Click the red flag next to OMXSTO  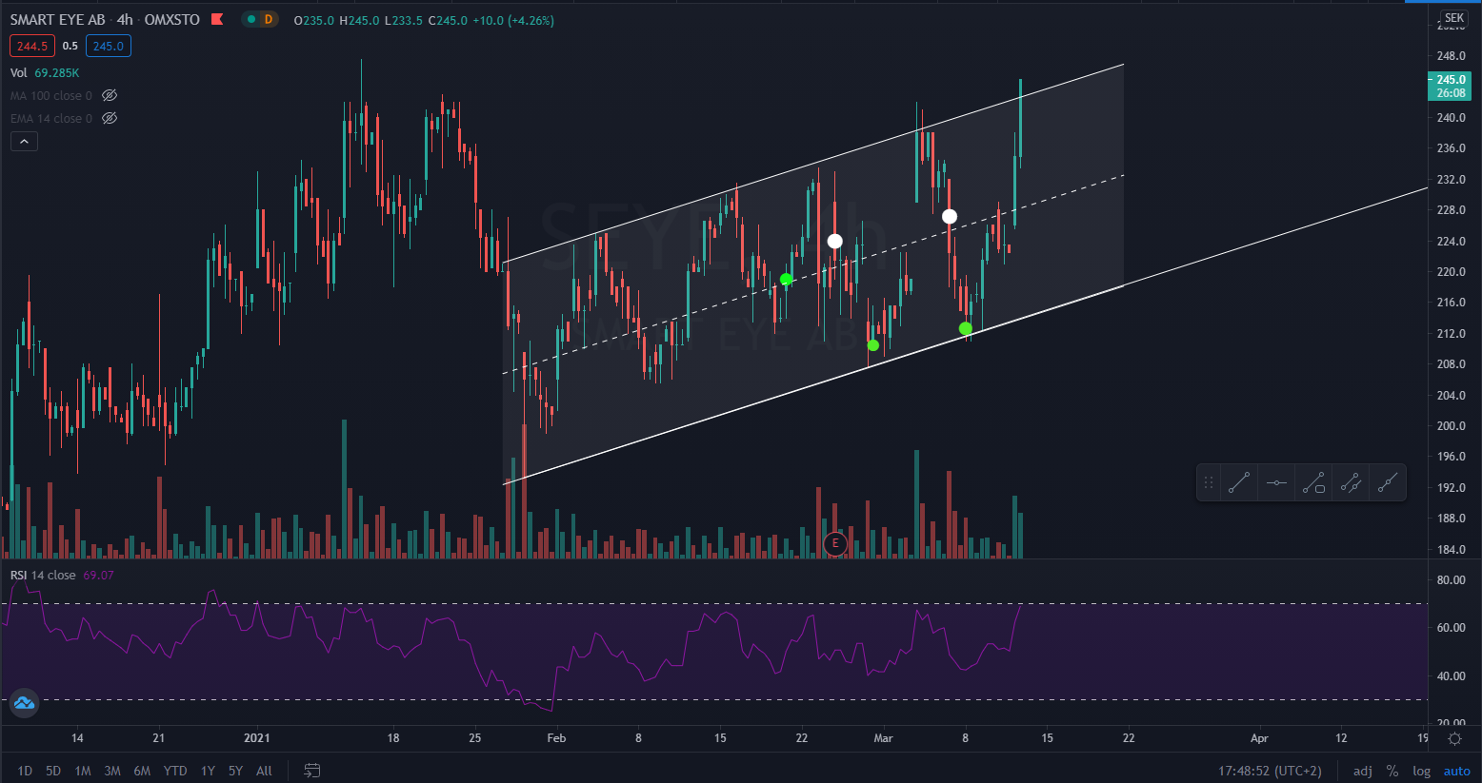click(x=217, y=19)
